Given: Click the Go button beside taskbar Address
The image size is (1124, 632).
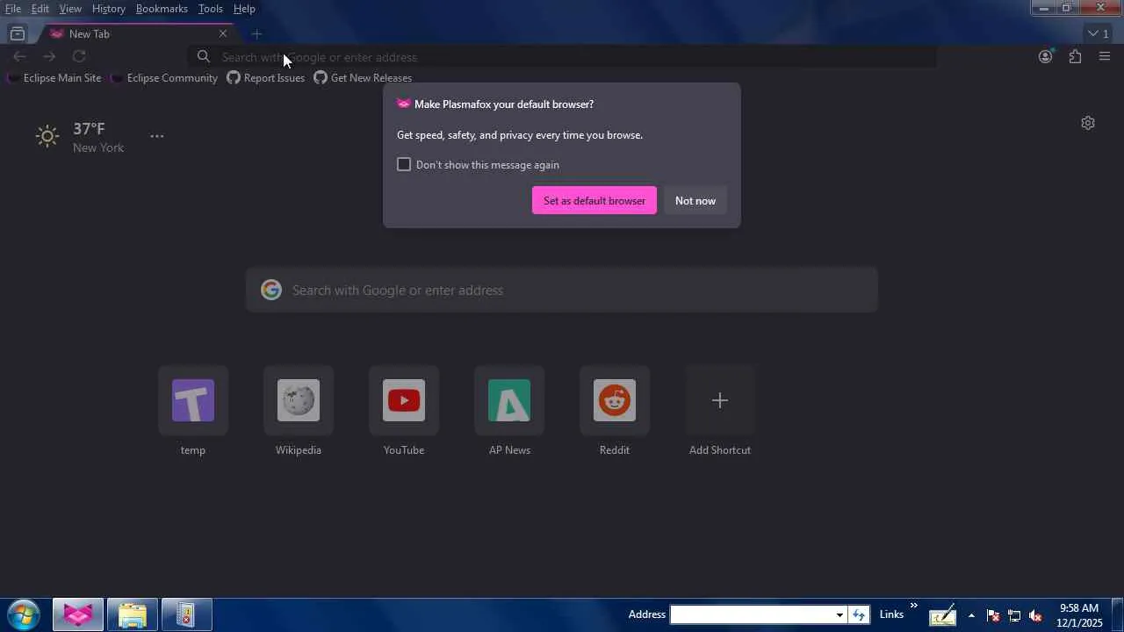Looking at the screenshot, I should (859, 614).
